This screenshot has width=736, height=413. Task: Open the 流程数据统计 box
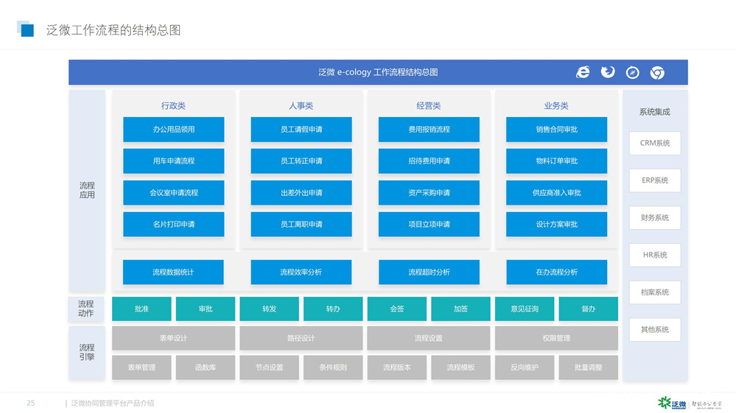[173, 272]
